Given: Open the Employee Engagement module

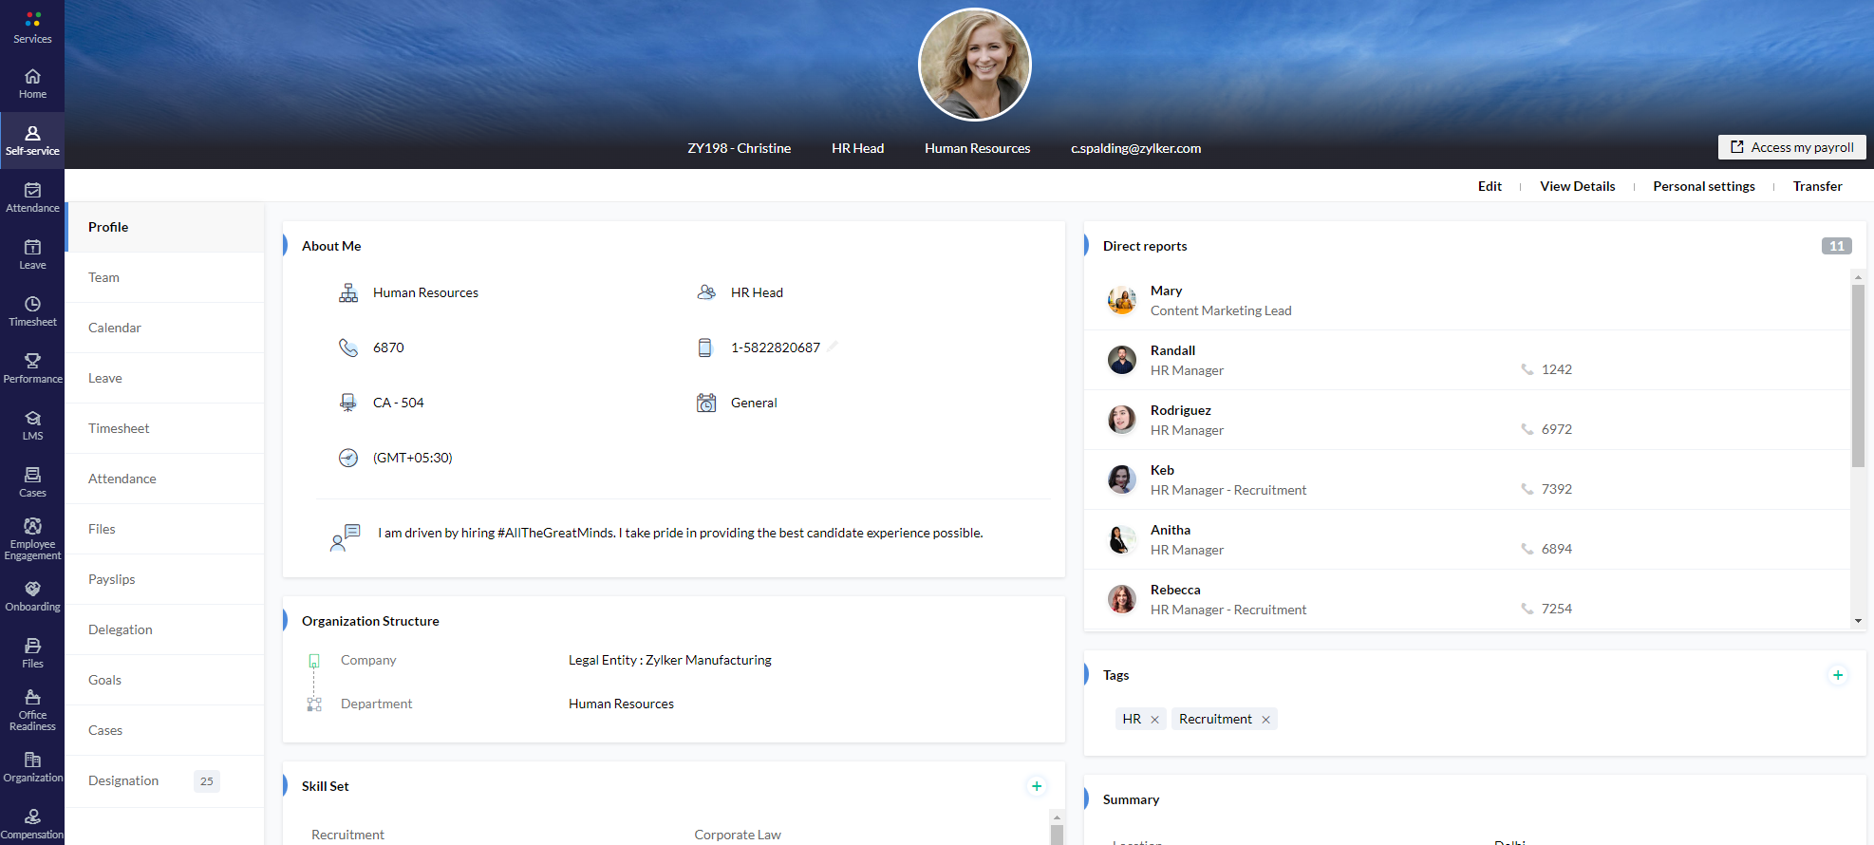Looking at the screenshot, I should 32,538.
